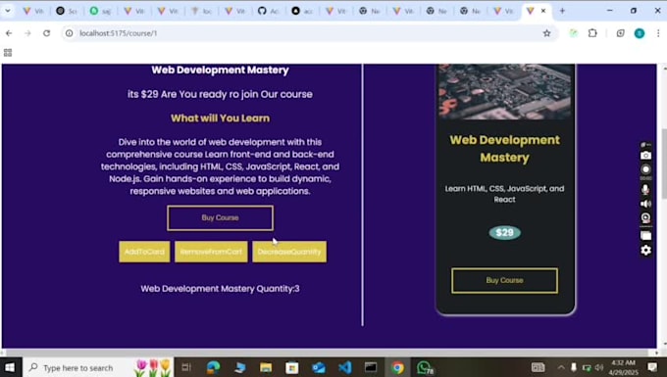The height and width of the screenshot is (377, 667).
Task: Click the screenshot camera icon in recorder toolbar
Action: (x=645, y=156)
